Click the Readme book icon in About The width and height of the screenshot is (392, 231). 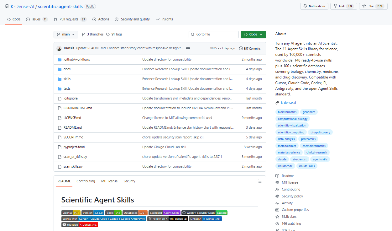click(277, 176)
